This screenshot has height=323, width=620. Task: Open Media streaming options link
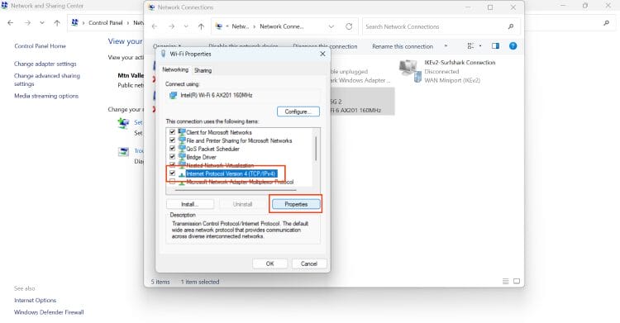pos(46,96)
